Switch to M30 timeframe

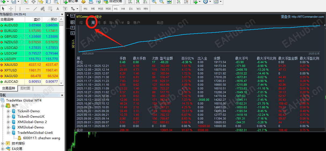click(108, 9)
